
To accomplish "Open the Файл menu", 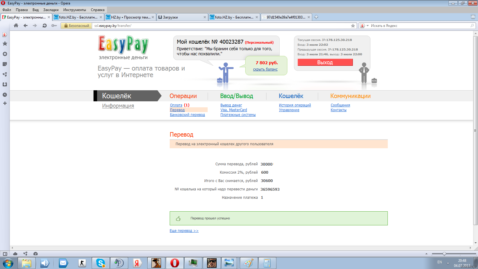I will 7,10.
